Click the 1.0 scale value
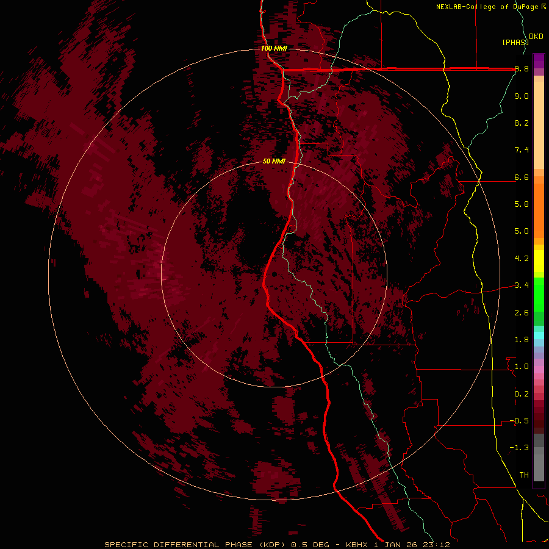Image resolution: width=549 pixels, height=549 pixels. click(522, 367)
